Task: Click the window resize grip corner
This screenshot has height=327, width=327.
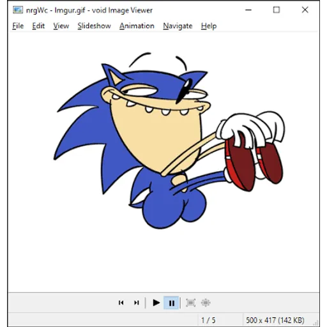Action: click(x=316, y=323)
